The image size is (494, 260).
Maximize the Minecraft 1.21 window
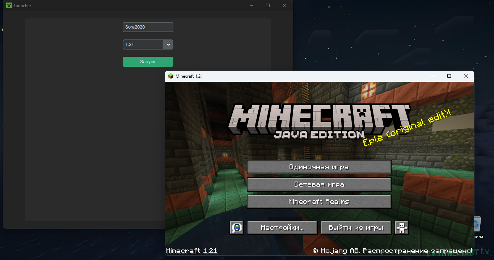pos(449,76)
